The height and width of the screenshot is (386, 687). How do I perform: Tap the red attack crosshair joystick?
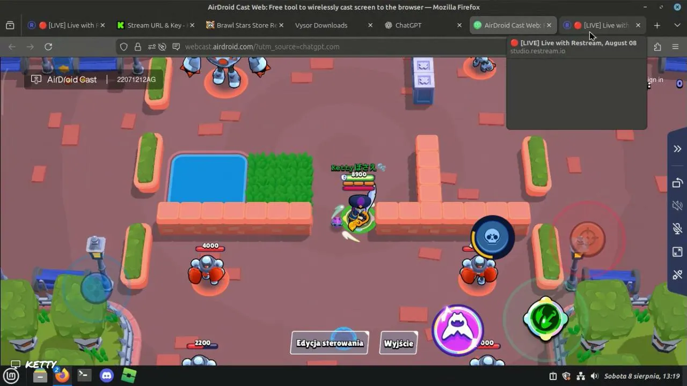tap(588, 239)
